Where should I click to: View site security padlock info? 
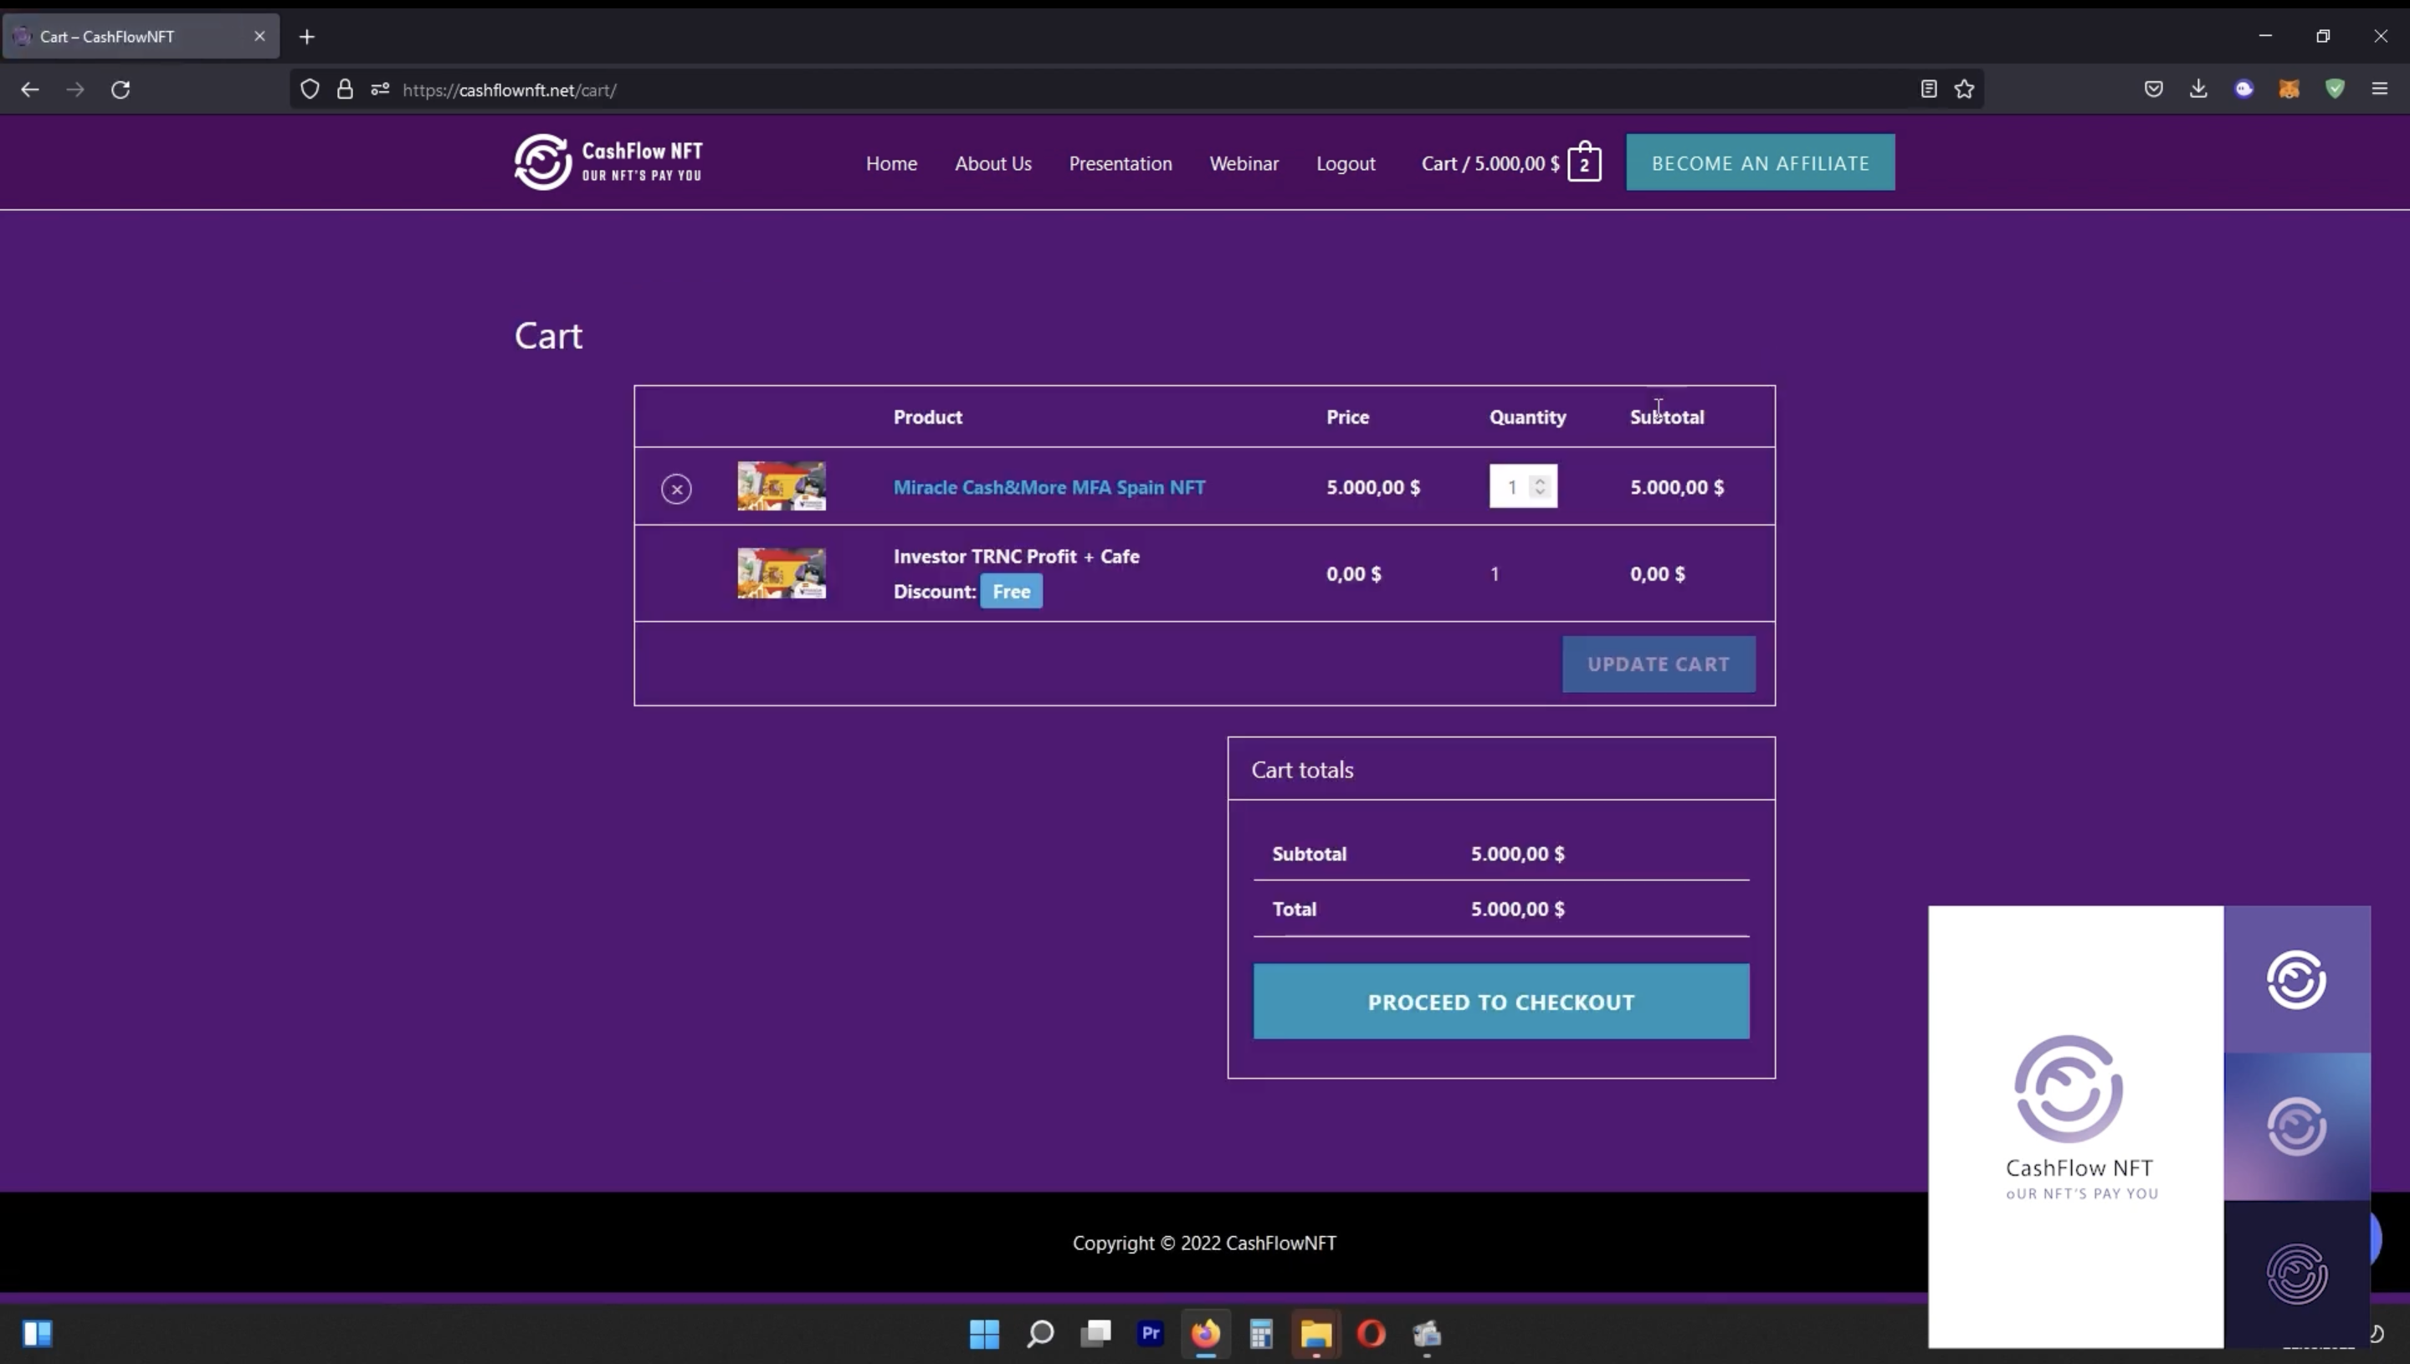click(346, 89)
